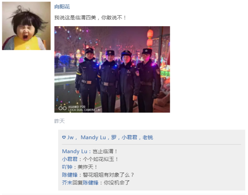248x195 pixels.
Task: Click the 昨天 timestamp under the photo
Action: [x=60, y=121]
